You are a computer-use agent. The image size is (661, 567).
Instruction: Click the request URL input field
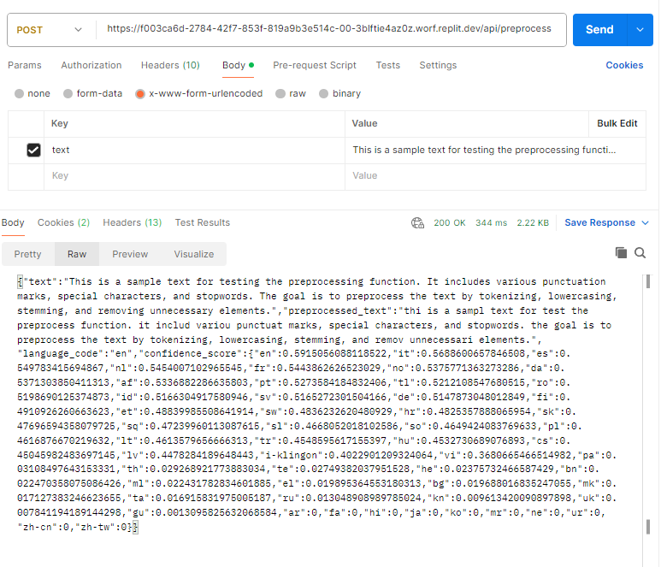(329, 29)
